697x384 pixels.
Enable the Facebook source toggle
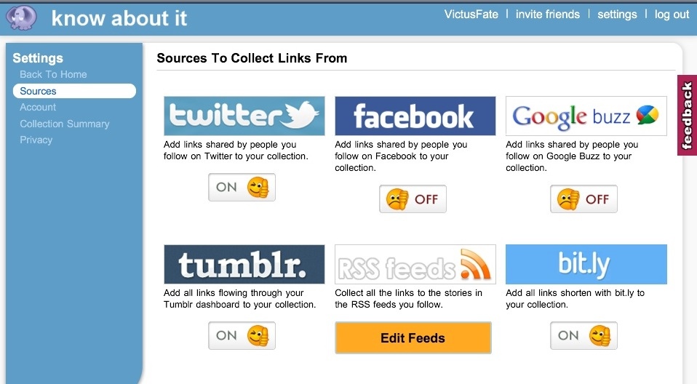[x=413, y=199]
